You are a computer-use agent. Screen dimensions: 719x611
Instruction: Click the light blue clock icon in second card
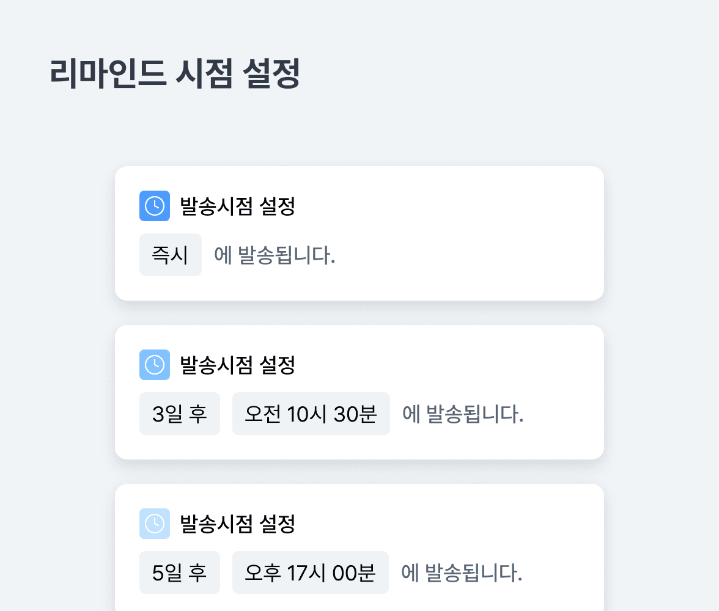155,365
